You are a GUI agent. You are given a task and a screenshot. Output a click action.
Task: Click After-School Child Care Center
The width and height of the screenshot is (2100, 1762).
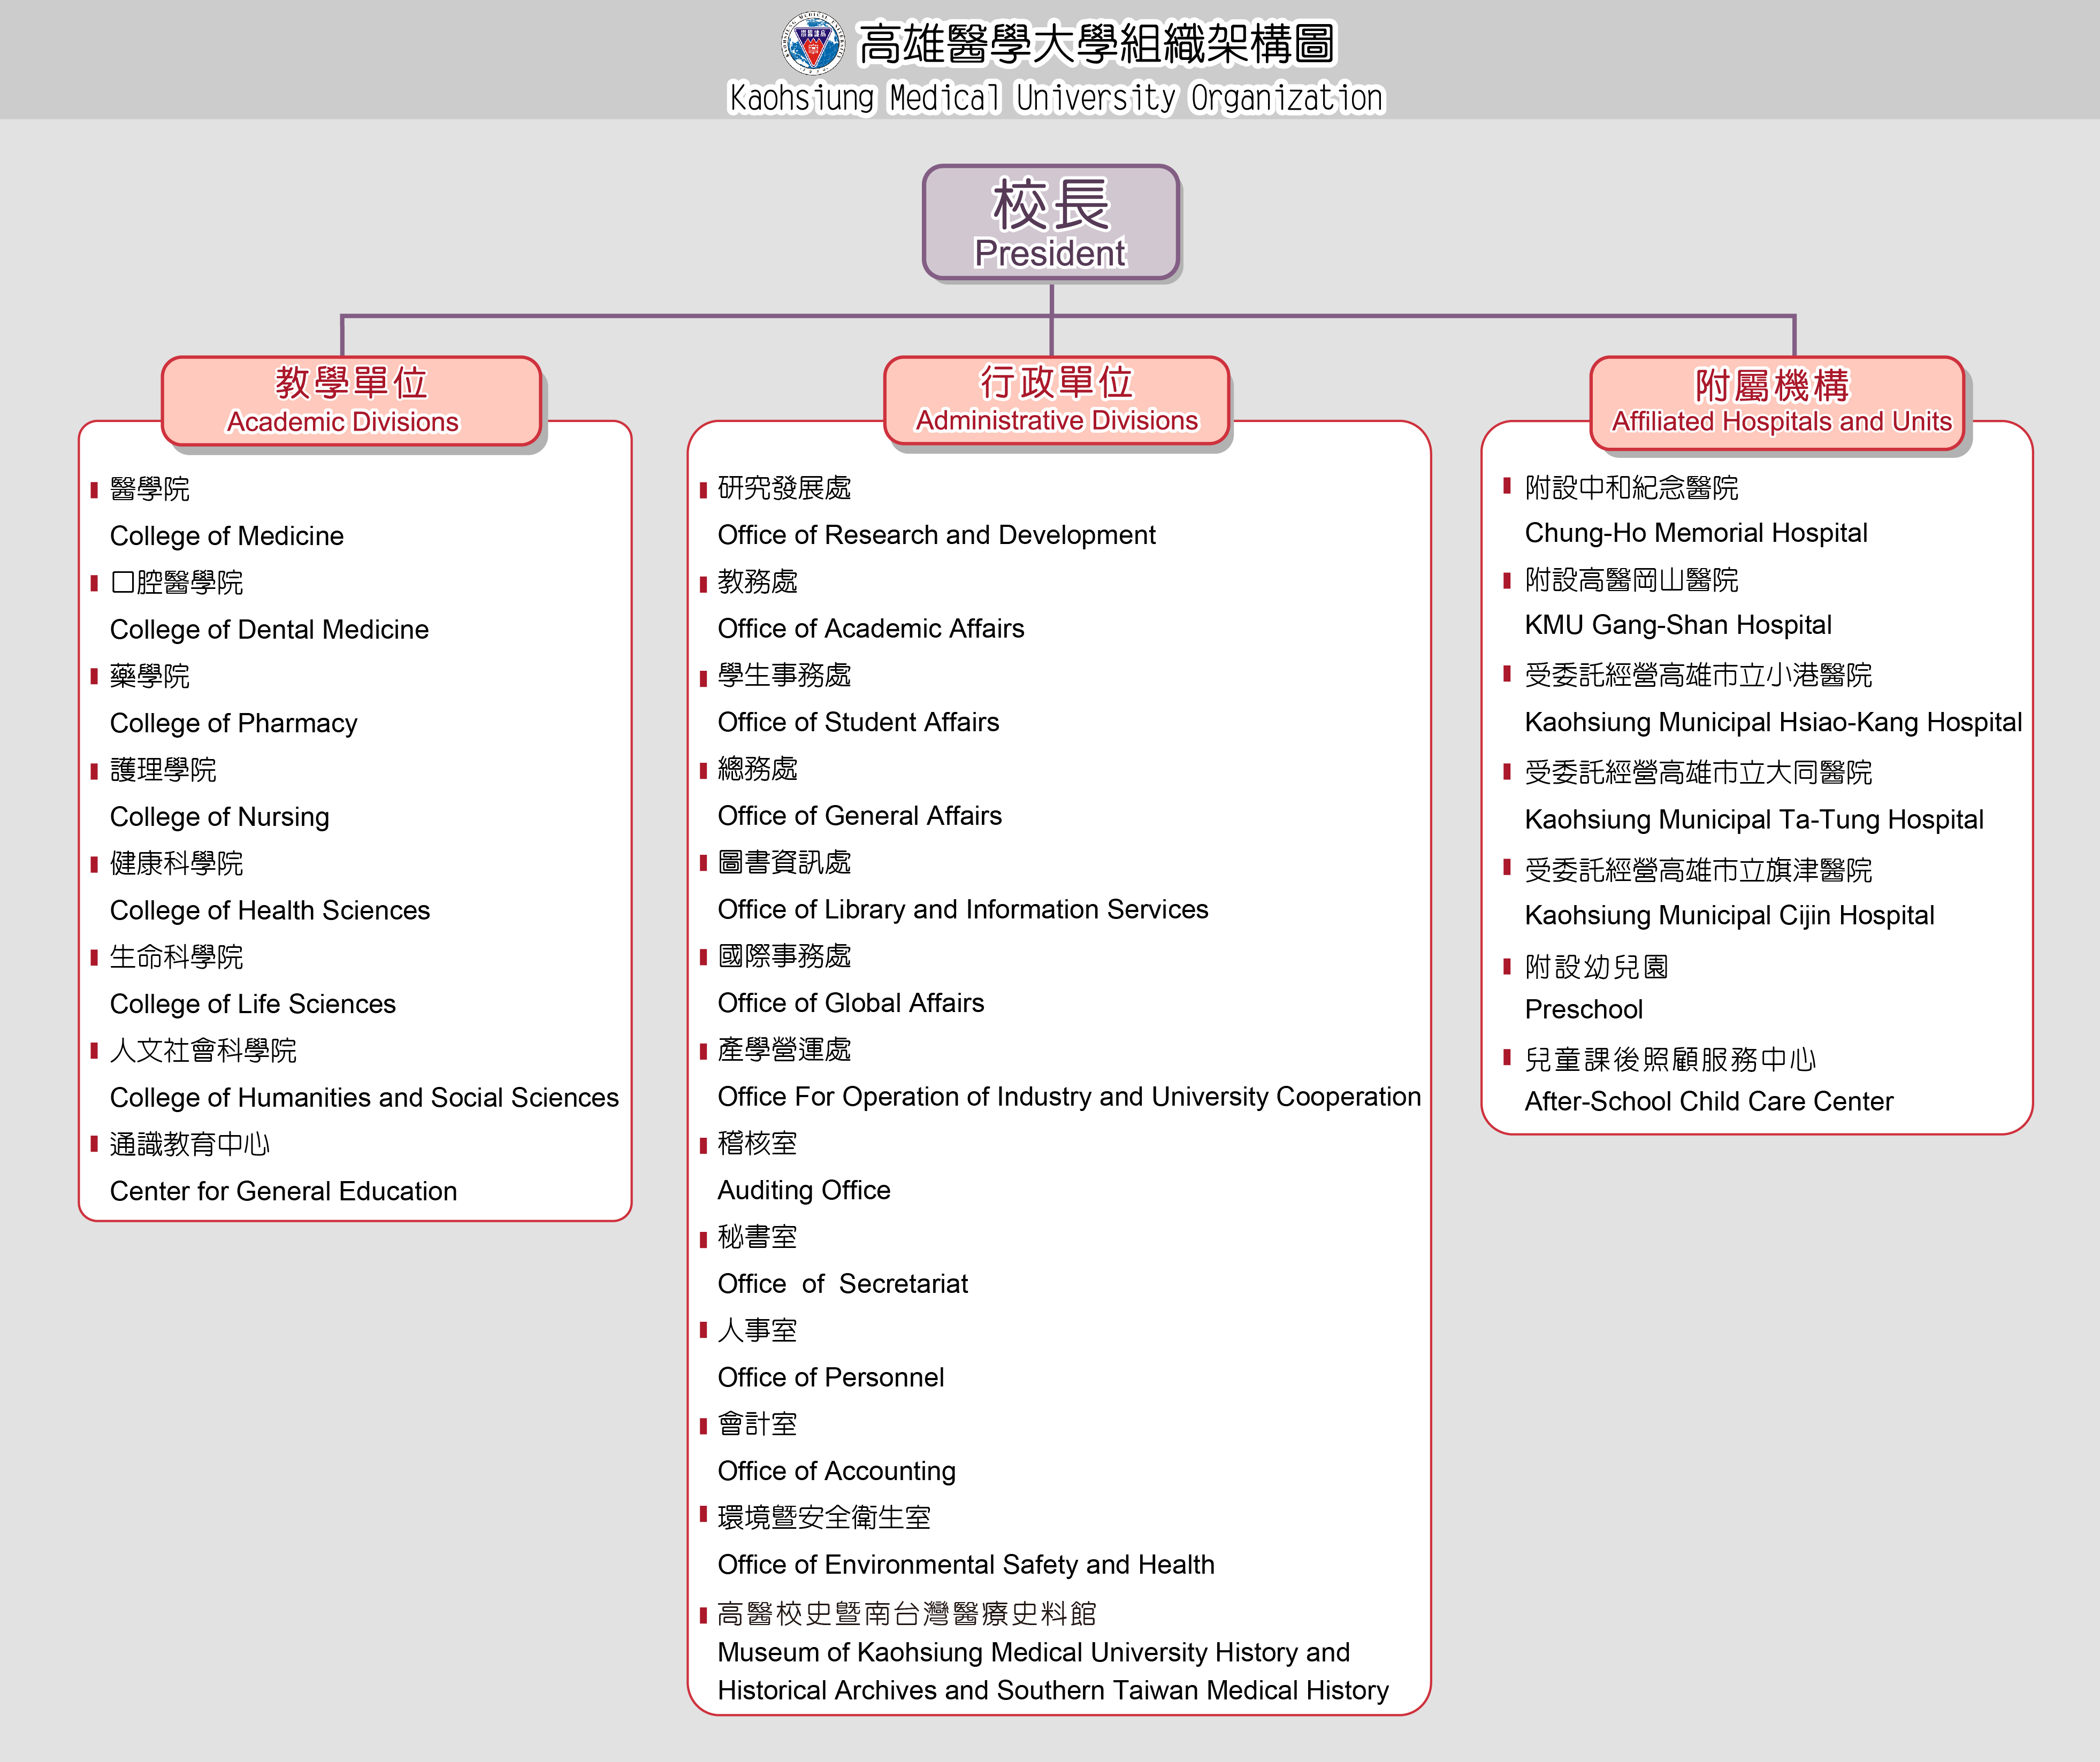[x=1709, y=1101]
